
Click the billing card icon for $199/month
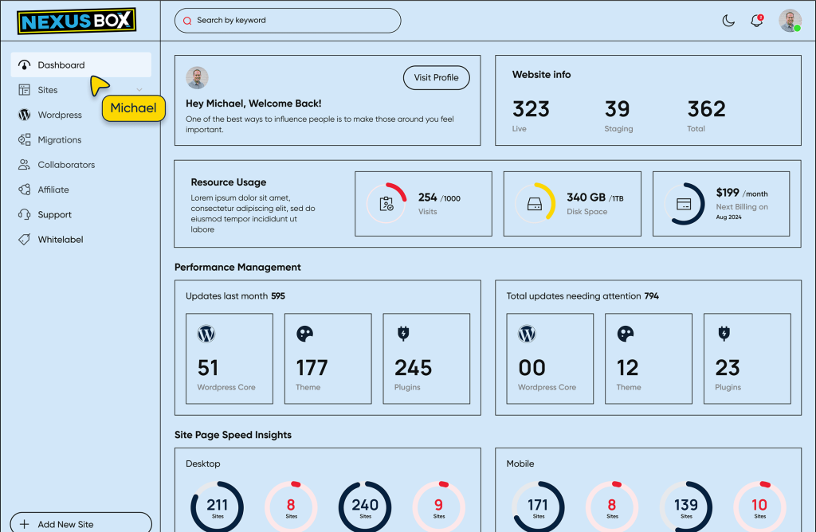pyautogui.click(x=684, y=204)
